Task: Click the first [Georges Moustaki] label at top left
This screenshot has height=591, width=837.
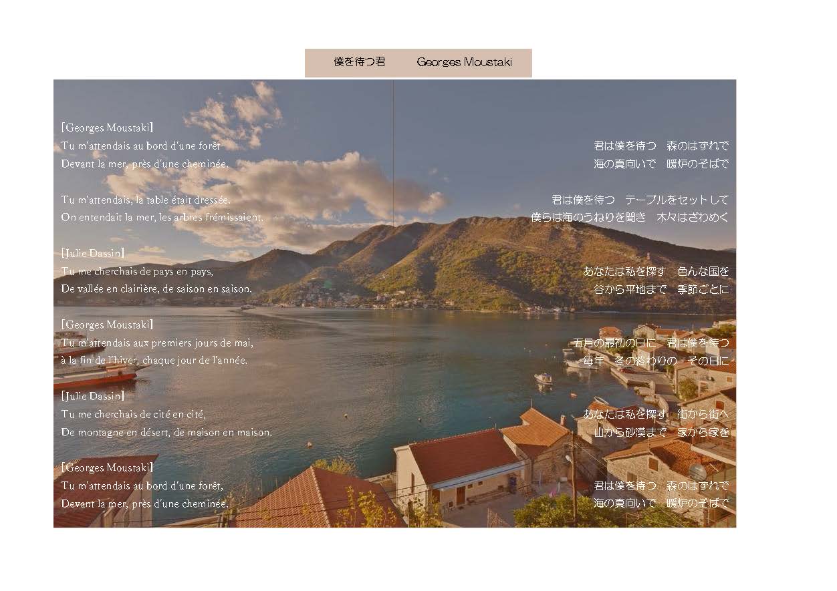Action: [x=107, y=127]
